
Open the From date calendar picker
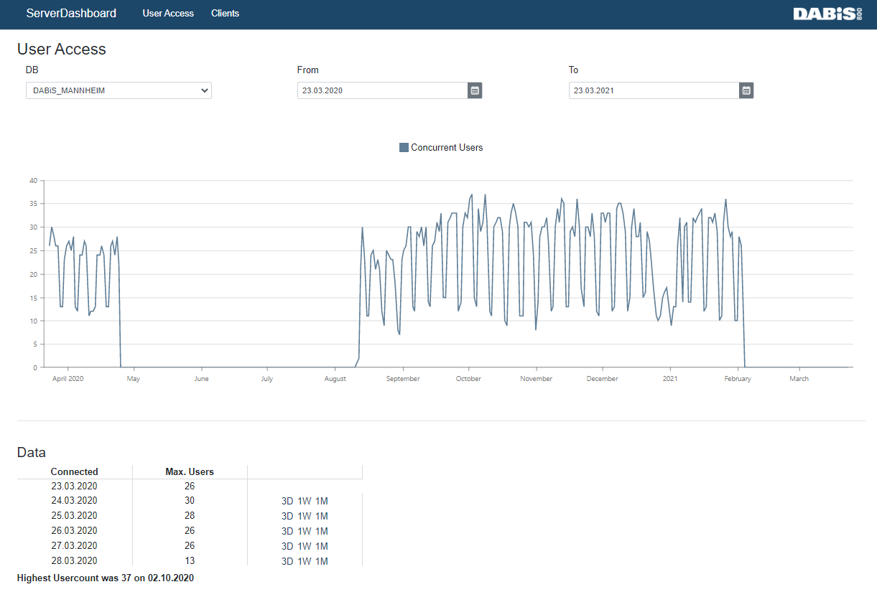(475, 90)
